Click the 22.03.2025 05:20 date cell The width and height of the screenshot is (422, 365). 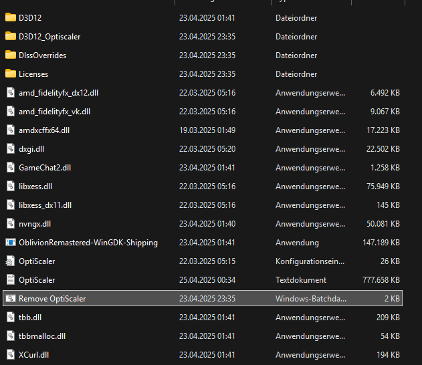207,149
